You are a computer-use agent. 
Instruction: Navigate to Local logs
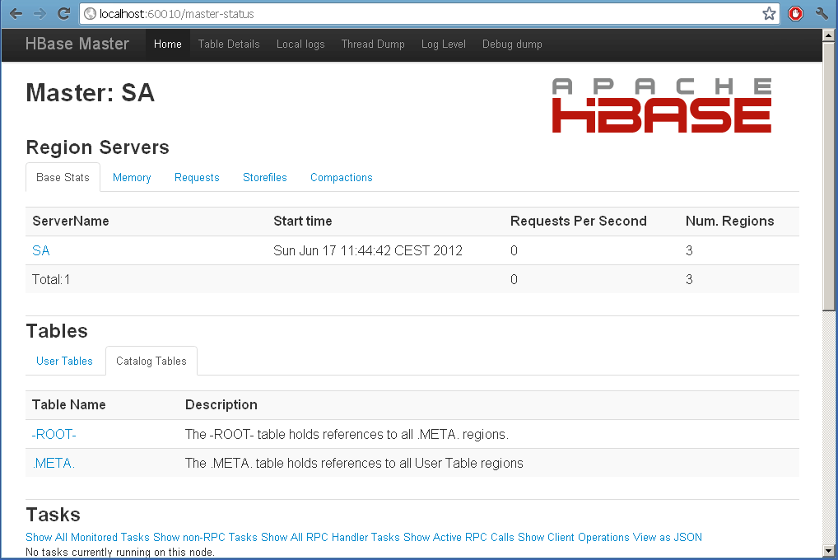coord(300,44)
